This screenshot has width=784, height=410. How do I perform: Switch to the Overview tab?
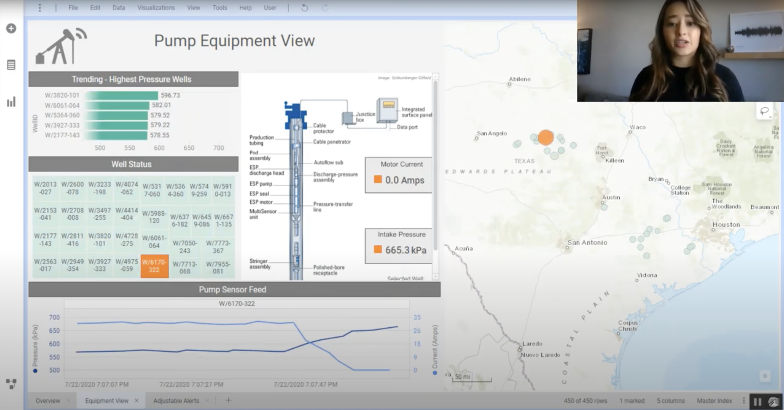[48, 401]
